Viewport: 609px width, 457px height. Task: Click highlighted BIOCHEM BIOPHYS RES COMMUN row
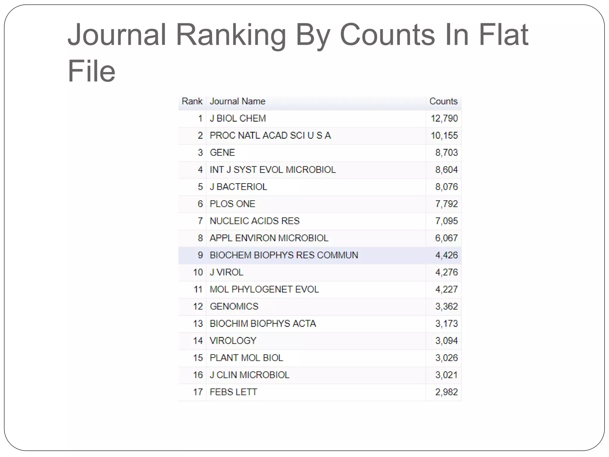coord(284,255)
